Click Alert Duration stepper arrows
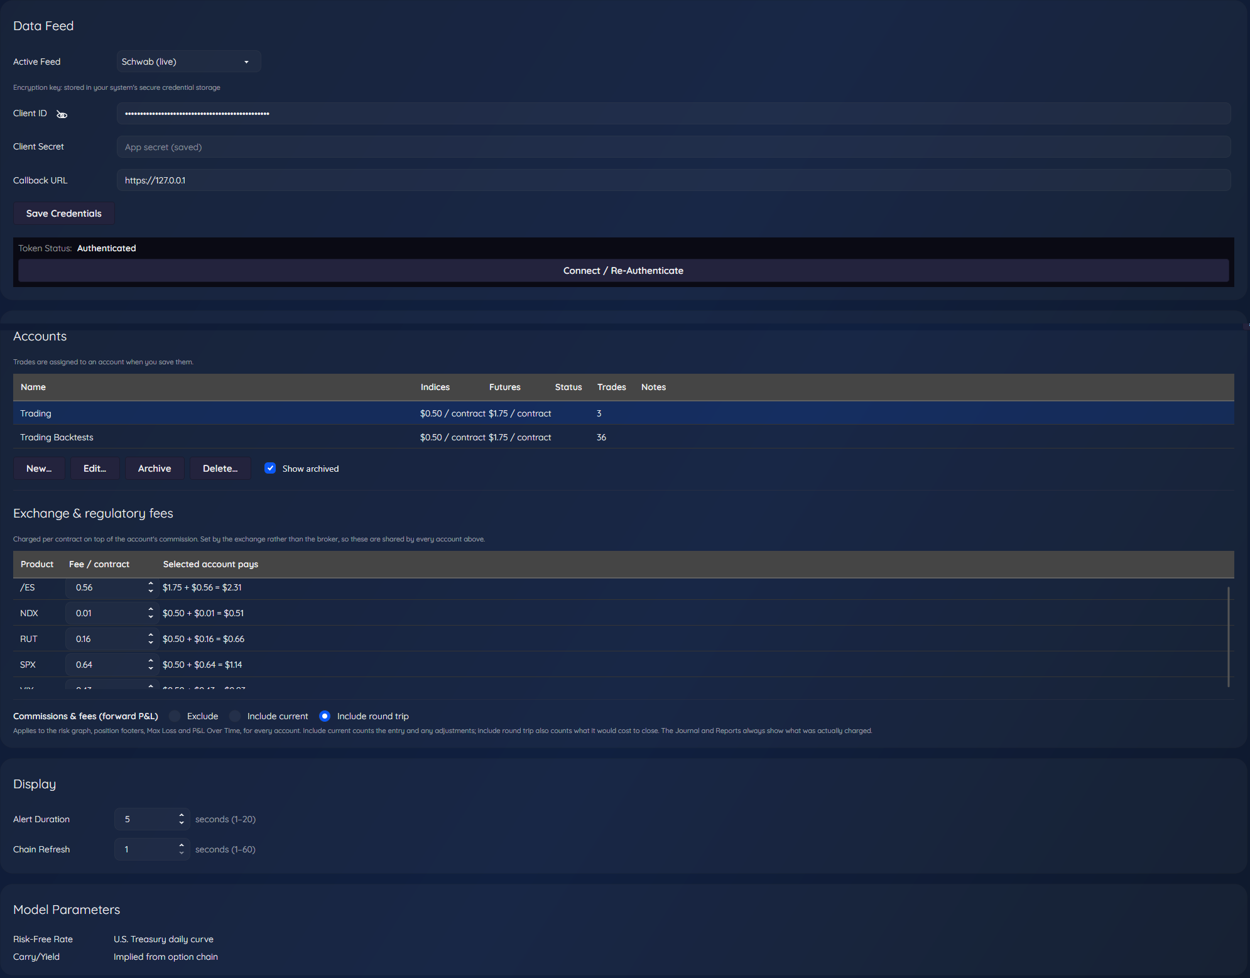Image resolution: width=1250 pixels, height=978 pixels. click(182, 819)
